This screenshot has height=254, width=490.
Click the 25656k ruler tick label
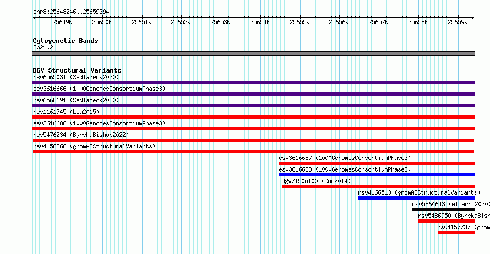(x=339, y=22)
